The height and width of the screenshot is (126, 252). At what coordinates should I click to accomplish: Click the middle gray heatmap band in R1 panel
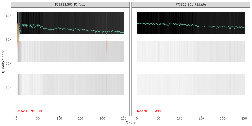(71, 51)
